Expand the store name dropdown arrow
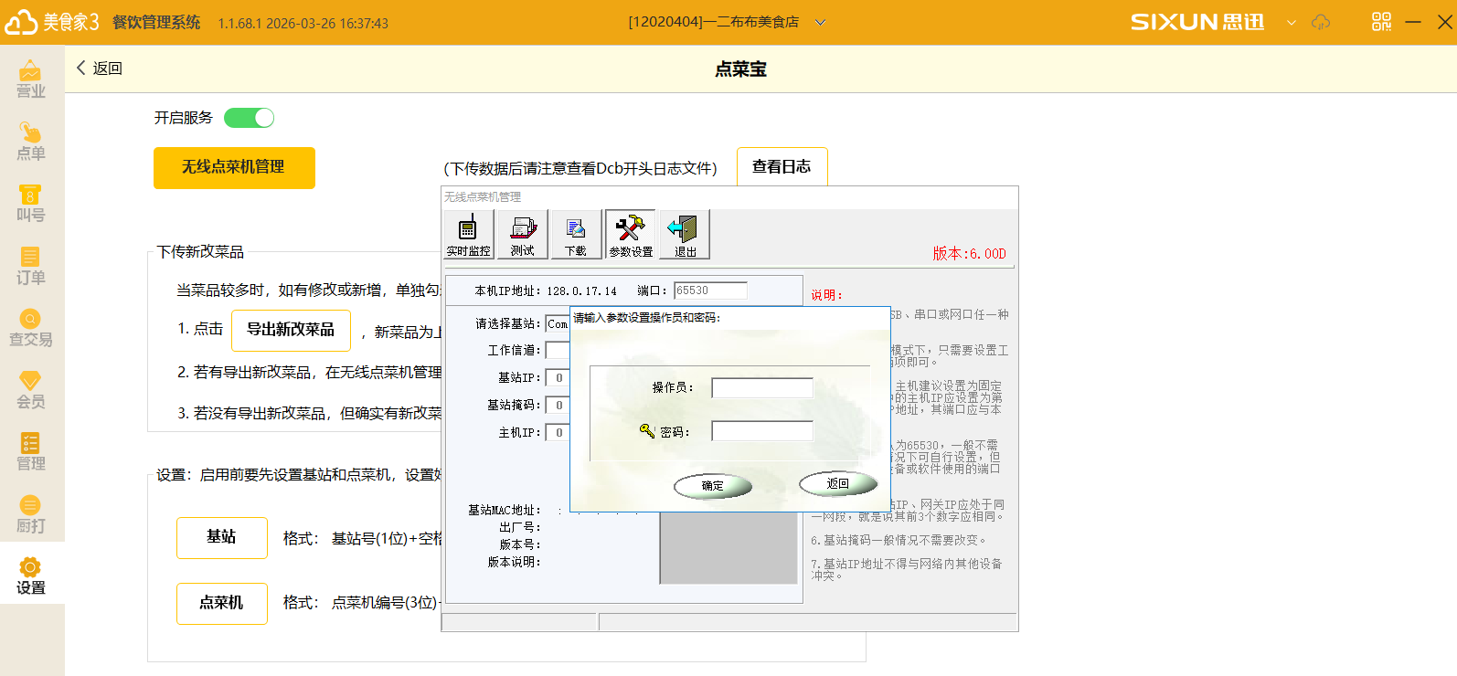This screenshot has height=676, width=1457. [820, 23]
